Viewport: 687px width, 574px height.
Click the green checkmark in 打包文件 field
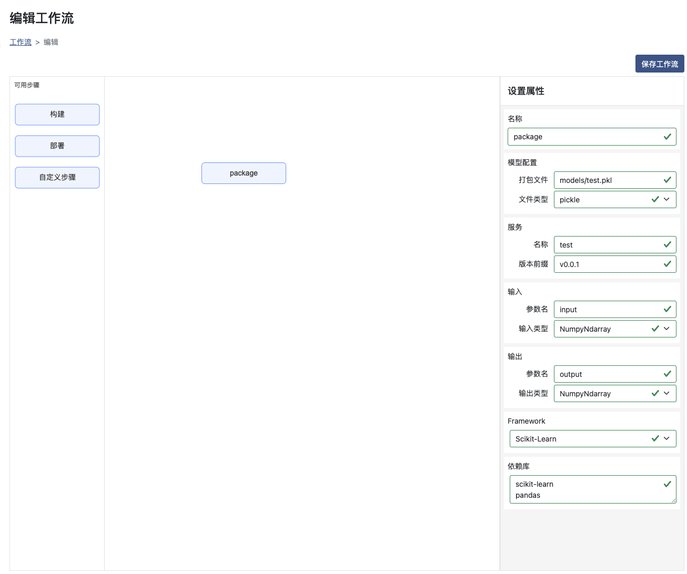point(667,180)
